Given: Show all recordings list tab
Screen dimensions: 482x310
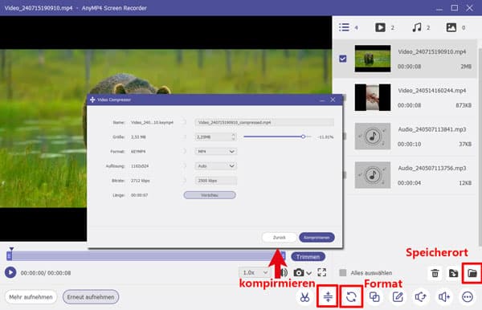Looking at the screenshot, I should tap(349, 27).
